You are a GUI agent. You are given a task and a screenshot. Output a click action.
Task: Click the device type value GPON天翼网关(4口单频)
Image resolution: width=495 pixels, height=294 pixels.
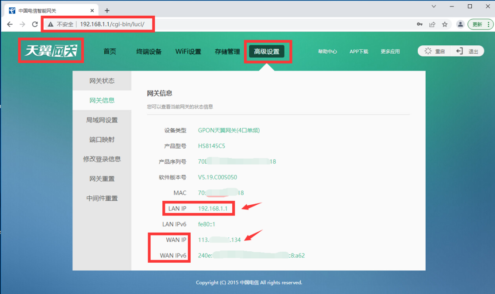[x=229, y=130]
